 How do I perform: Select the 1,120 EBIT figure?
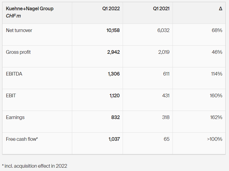pyautogui.click(x=114, y=96)
